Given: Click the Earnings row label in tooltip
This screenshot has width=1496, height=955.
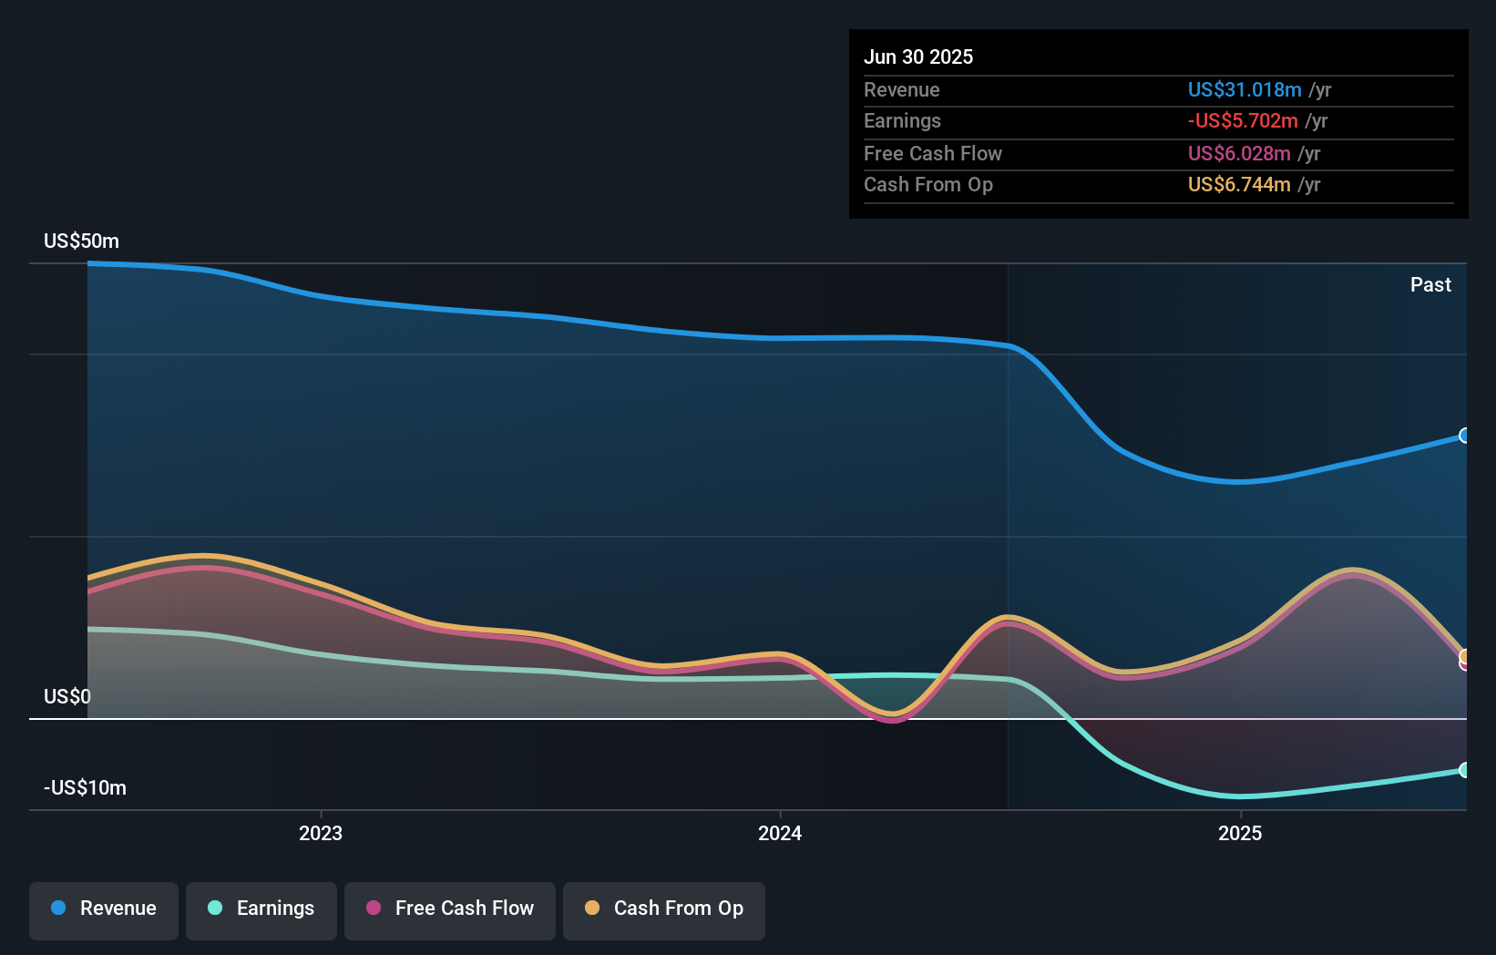Looking at the screenshot, I should click(902, 121).
